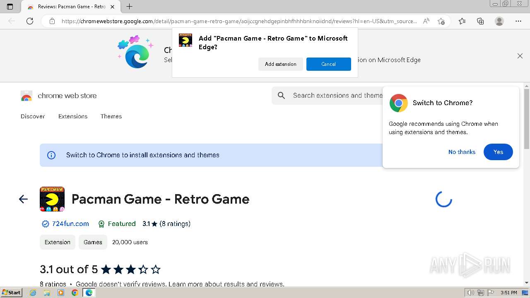Click the Action Center flag icon
Screen dimensions: 530x298
point(491,293)
